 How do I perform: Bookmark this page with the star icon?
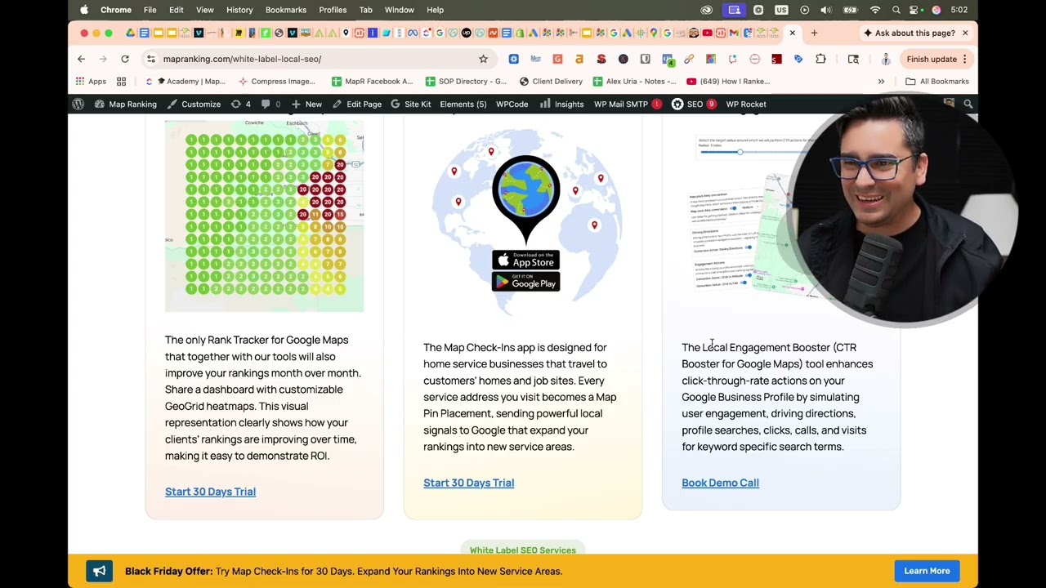point(483,59)
